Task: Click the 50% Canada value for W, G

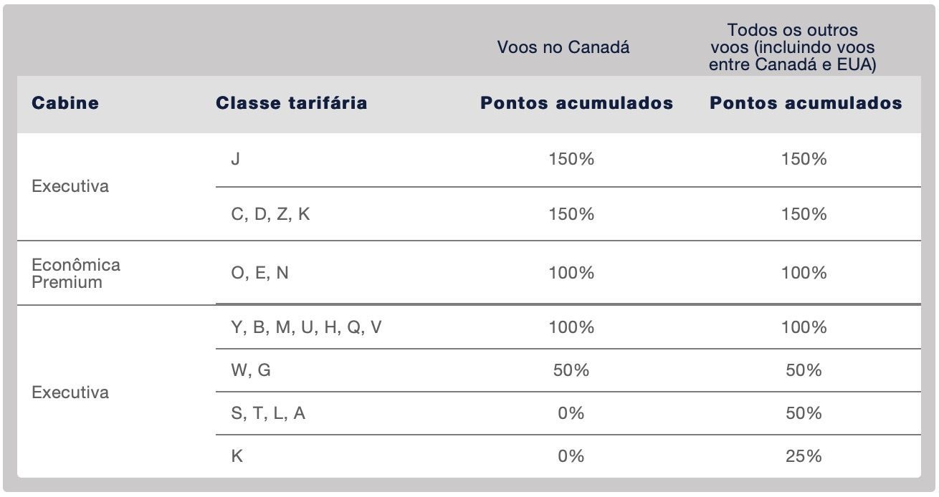Action: 571,370
